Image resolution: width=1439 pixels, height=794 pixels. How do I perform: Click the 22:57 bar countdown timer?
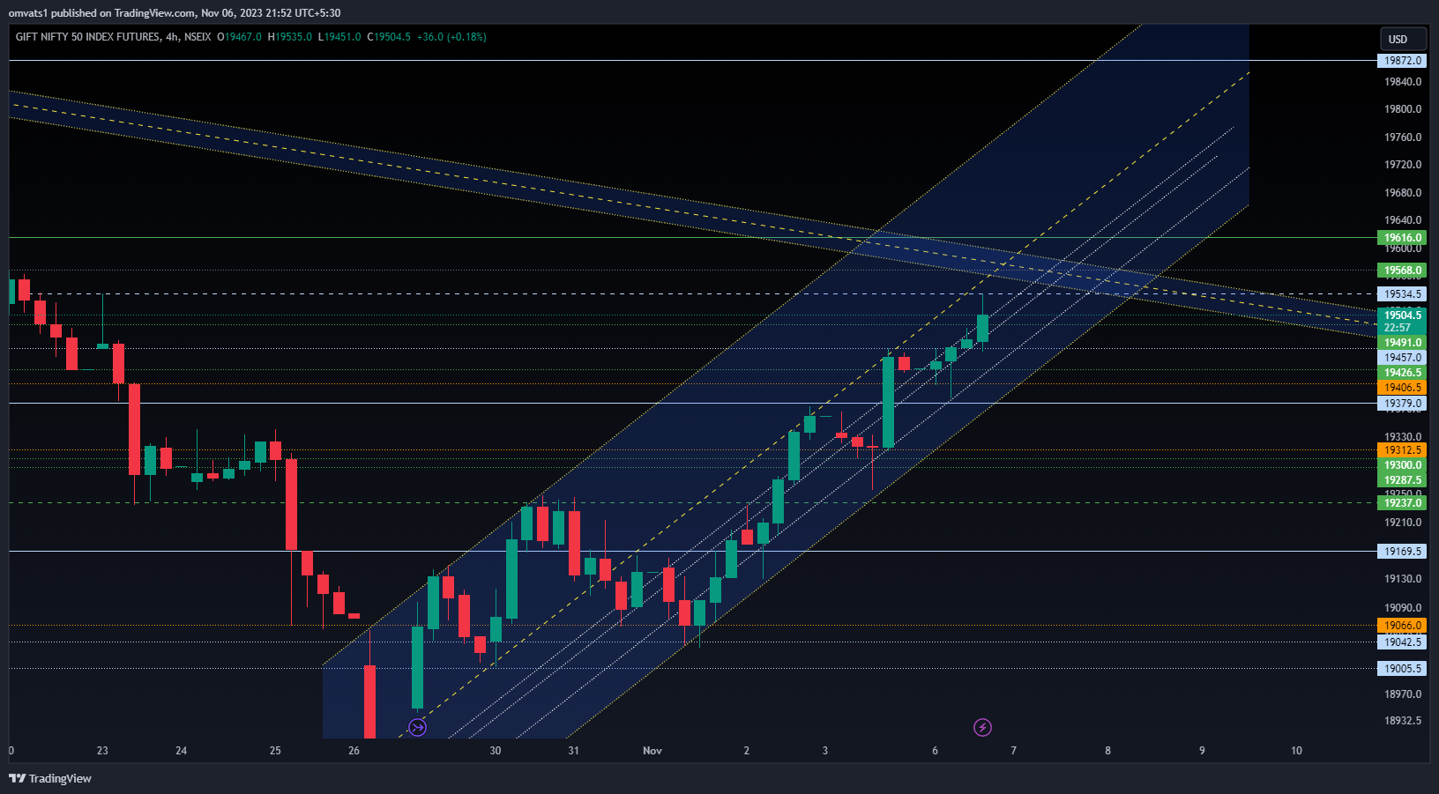tap(1397, 327)
